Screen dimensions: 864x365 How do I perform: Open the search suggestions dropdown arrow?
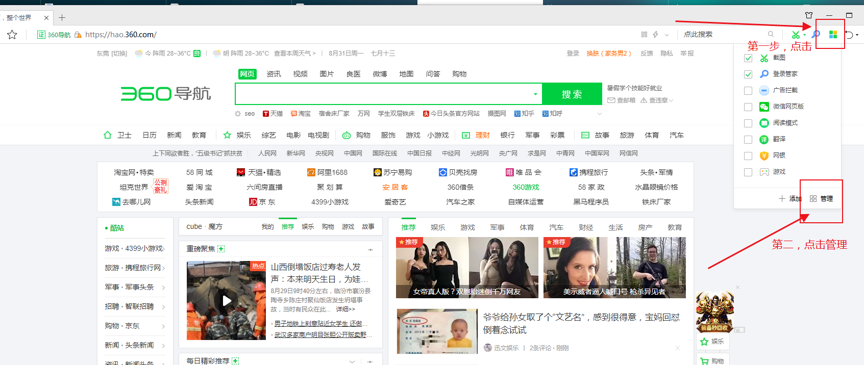click(535, 94)
